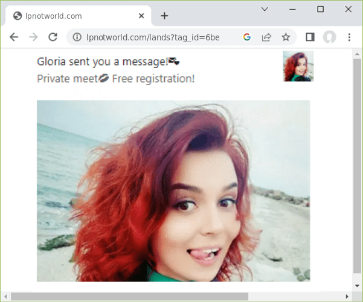Screen dimensions: 363x302
Task: Open the profile avatar menu
Action: click(329, 37)
